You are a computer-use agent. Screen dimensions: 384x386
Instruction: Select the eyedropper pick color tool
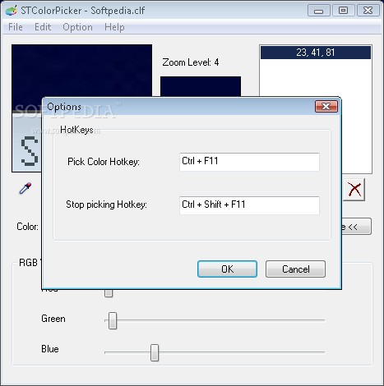coord(25,188)
